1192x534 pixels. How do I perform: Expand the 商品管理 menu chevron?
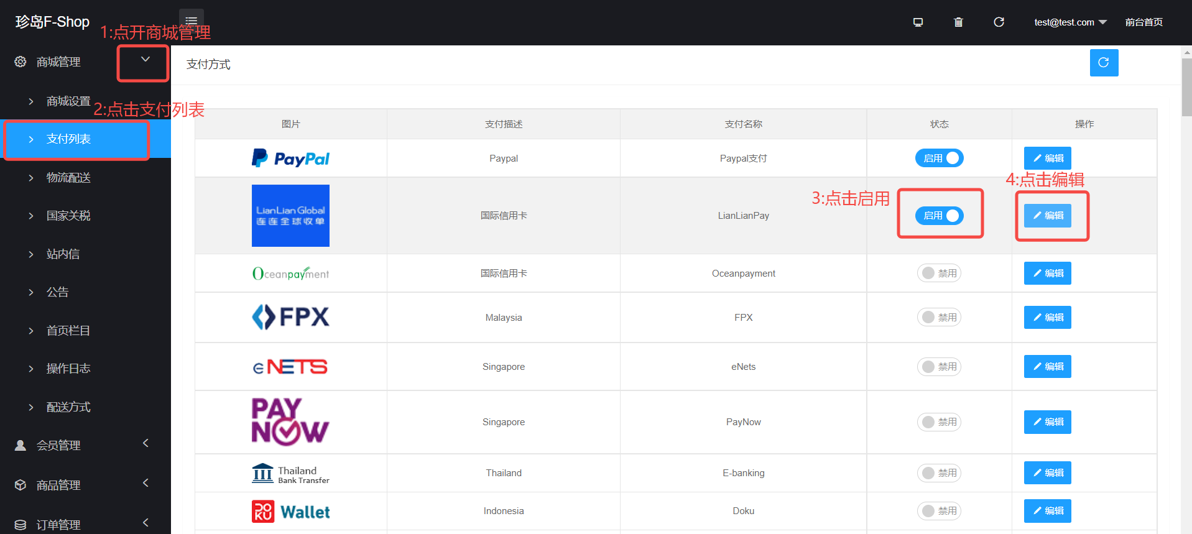pyautogui.click(x=146, y=483)
